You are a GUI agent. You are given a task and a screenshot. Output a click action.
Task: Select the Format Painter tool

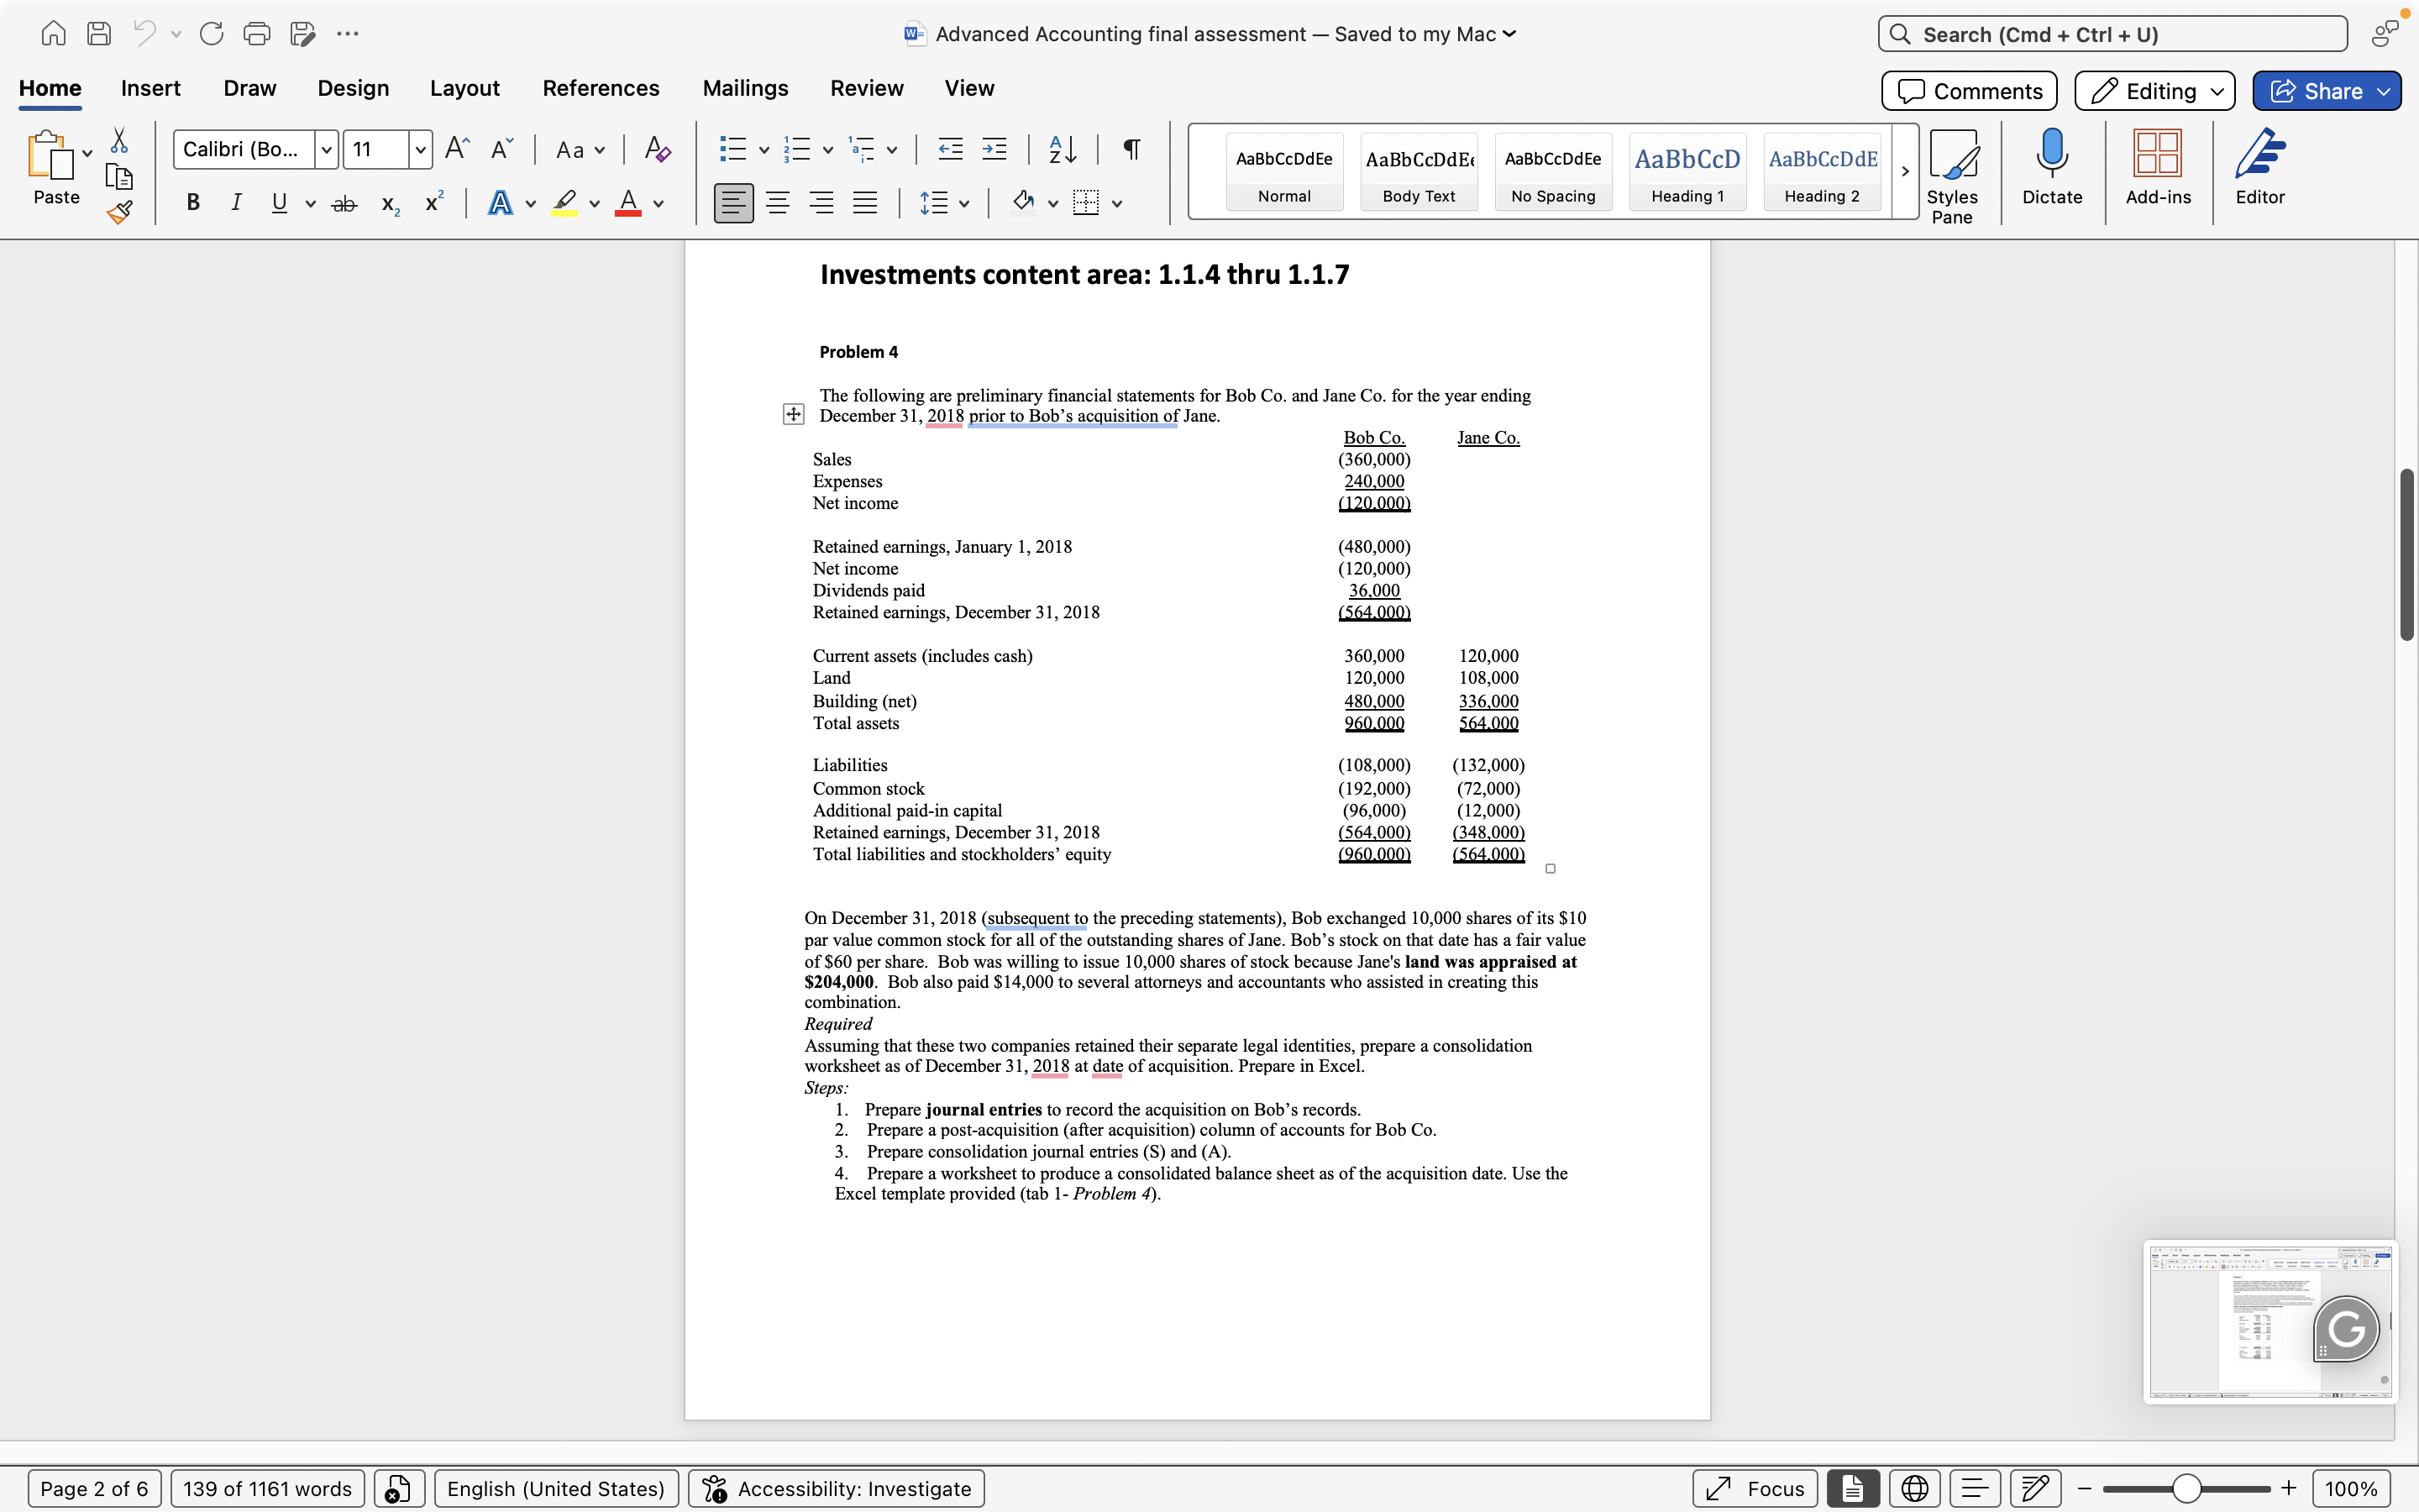119,211
